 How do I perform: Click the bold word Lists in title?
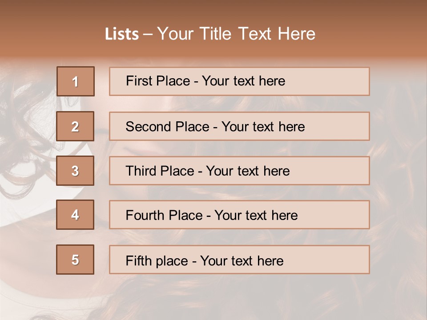click(x=122, y=34)
